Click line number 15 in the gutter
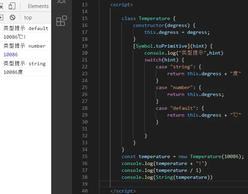248x194 pixels. point(85,19)
